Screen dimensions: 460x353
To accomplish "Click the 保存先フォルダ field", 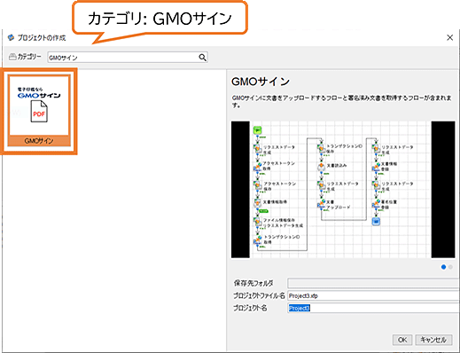I will [373, 283].
